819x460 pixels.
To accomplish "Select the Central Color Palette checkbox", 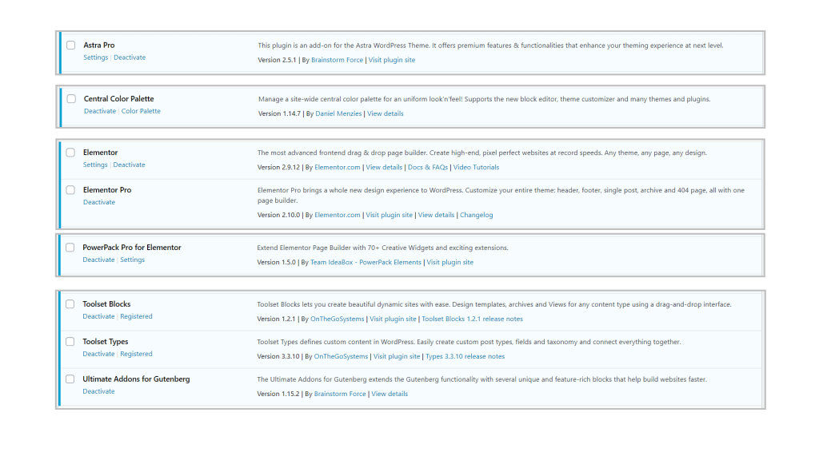I will [x=71, y=98].
